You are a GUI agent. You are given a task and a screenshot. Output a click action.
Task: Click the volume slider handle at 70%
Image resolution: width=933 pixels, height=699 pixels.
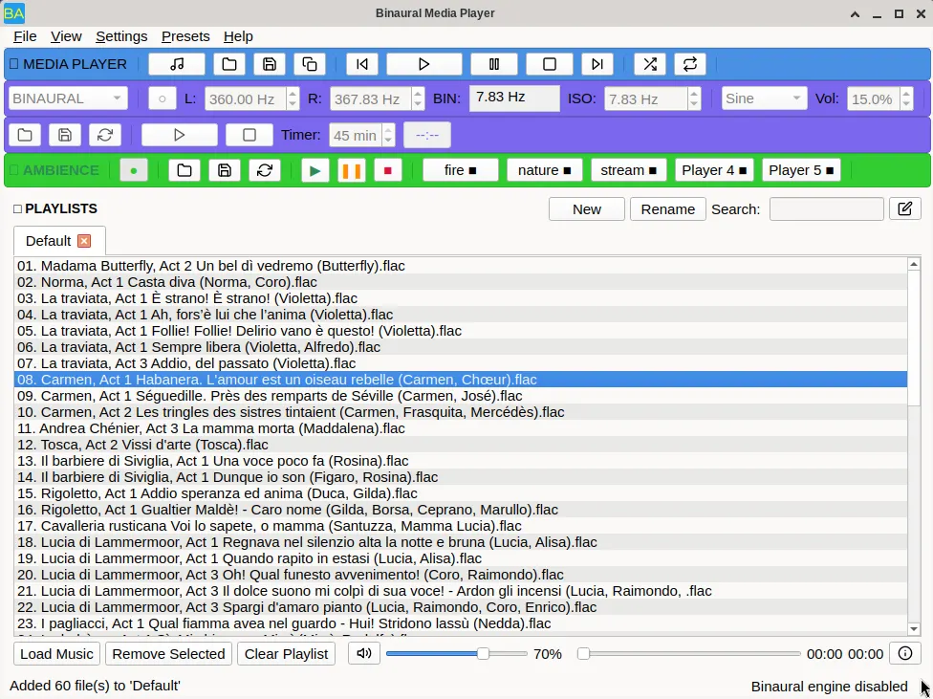pos(483,654)
